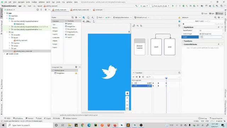227x128 pixels.
Task: Zoom in with the plus icon on design surface
Action: (x=127, y=98)
